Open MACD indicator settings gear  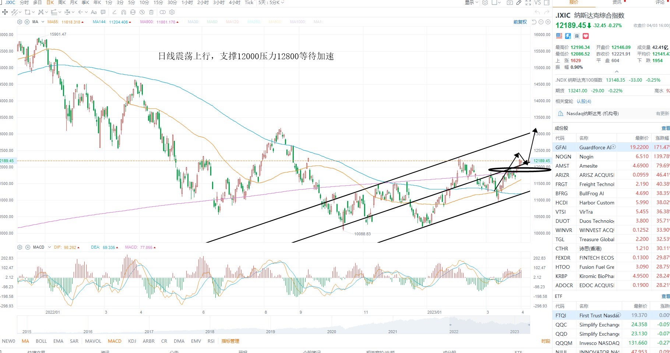pos(20,247)
